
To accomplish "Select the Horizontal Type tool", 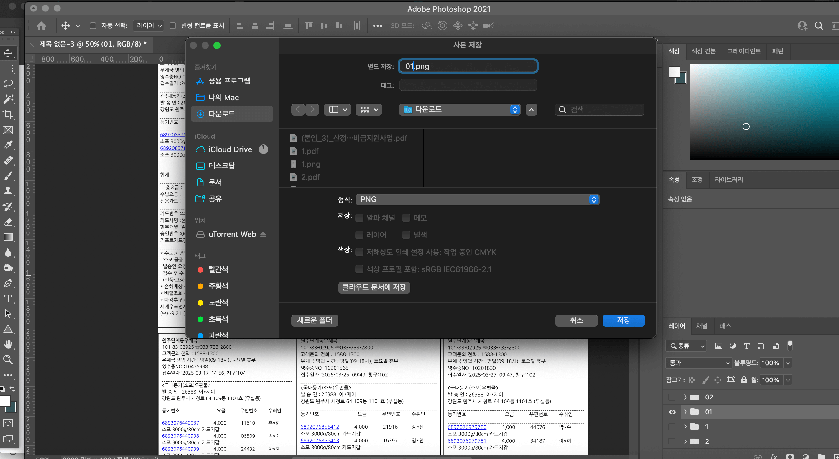I will [8, 298].
